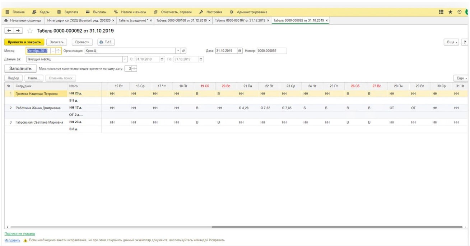Close the Табель (создание) tab
The height and width of the screenshot is (246, 470).
151,20
